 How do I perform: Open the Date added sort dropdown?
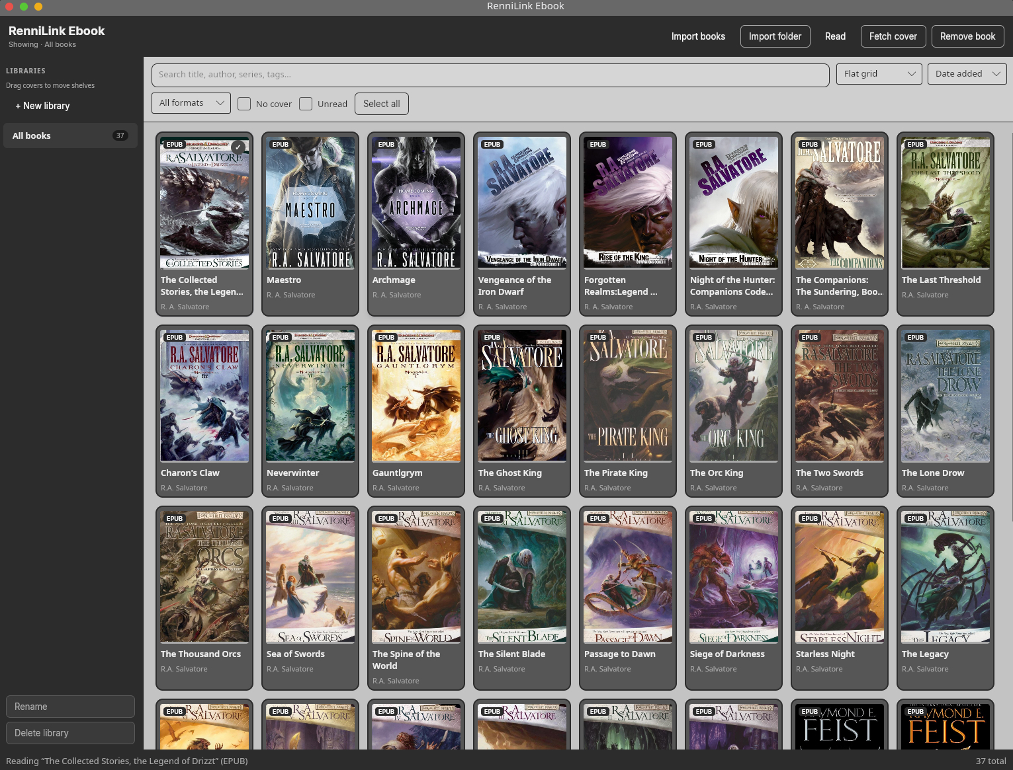pos(967,74)
